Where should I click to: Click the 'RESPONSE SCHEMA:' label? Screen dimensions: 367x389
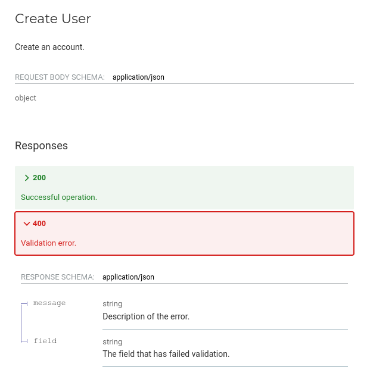tap(58, 277)
